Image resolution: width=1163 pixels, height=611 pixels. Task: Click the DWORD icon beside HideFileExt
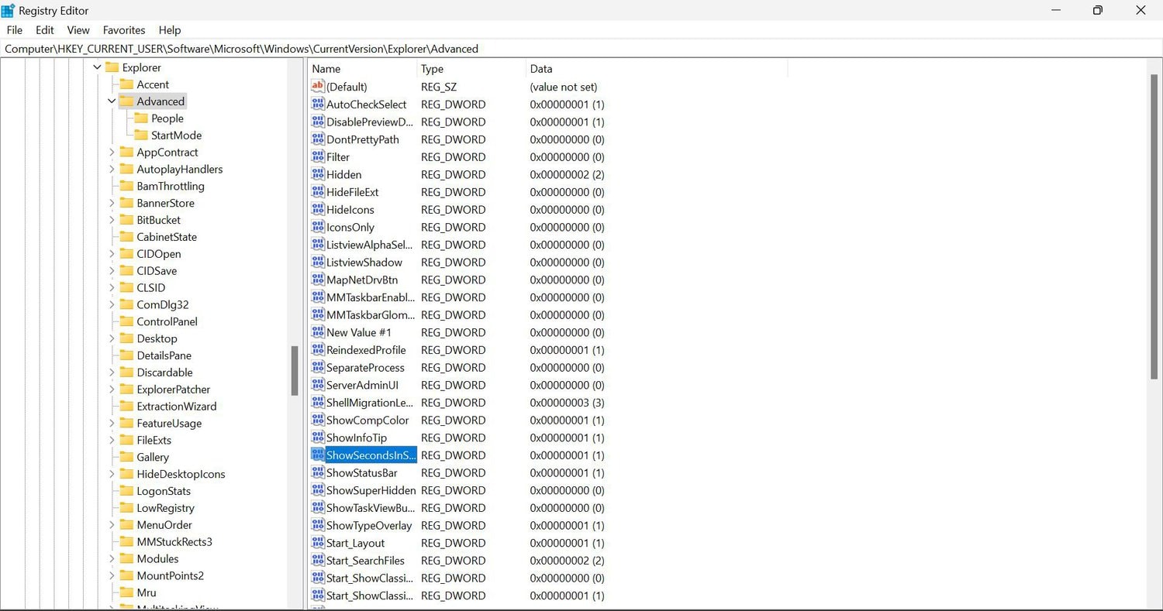(x=317, y=191)
